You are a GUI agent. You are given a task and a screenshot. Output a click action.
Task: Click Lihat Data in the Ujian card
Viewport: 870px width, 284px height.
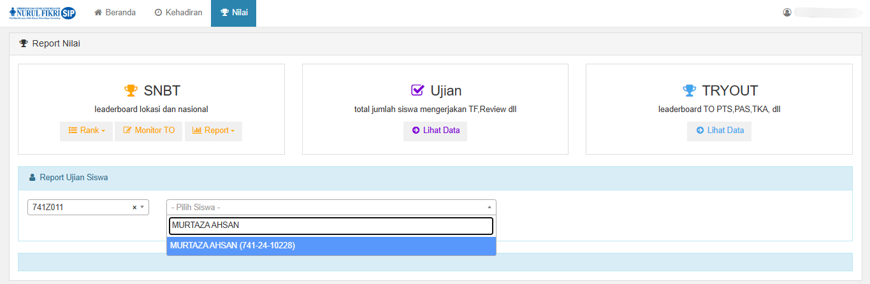point(435,131)
